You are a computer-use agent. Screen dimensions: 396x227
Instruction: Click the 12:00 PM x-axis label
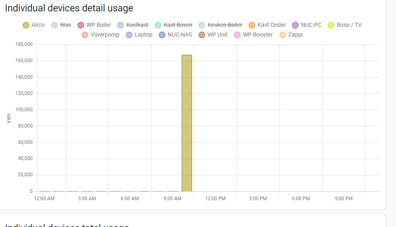coord(215,199)
